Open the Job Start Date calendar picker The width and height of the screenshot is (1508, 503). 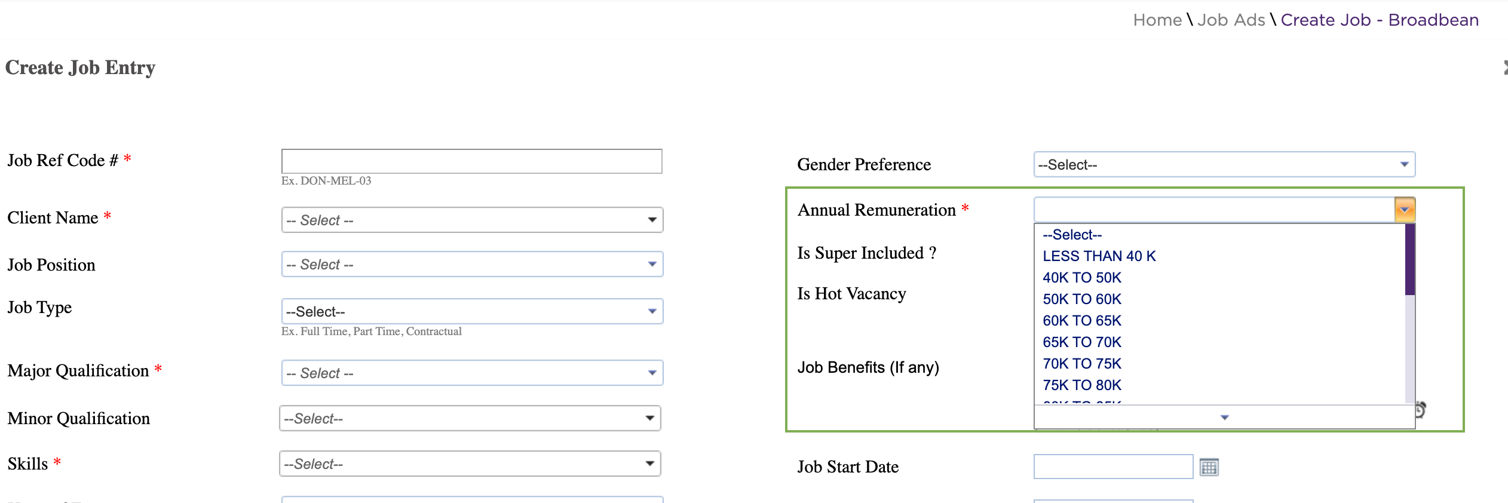pyautogui.click(x=1209, y=467)
